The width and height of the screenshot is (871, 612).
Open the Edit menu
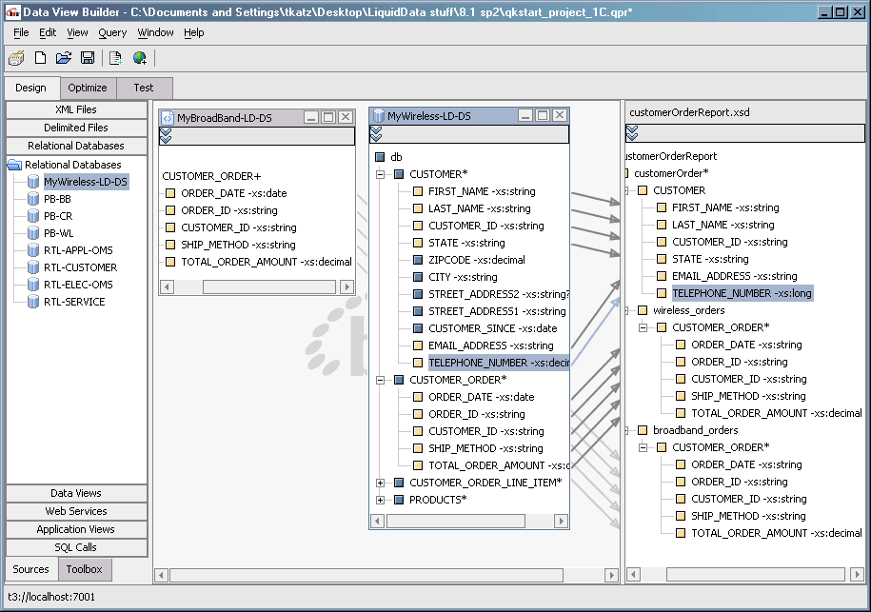(x=48, y=32)
